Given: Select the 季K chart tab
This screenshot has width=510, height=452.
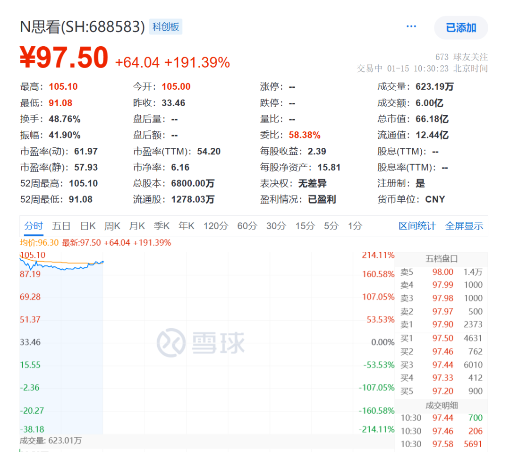Looking at the screenshot, I should [x=161, y=226].
